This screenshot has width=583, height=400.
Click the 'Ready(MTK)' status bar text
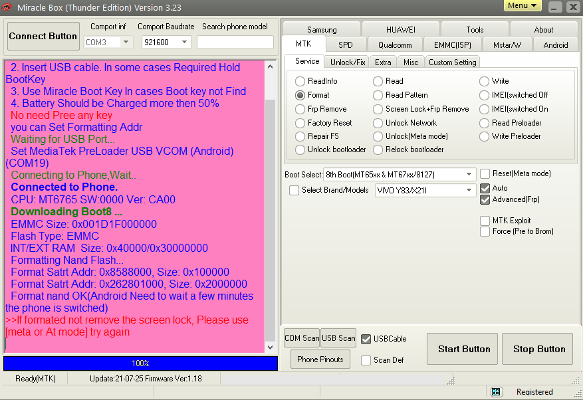35,379
